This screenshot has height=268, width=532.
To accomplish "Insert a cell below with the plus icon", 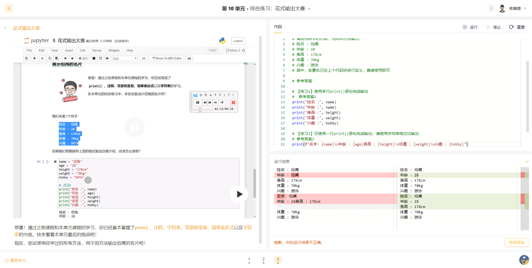I will click(34, 59).
